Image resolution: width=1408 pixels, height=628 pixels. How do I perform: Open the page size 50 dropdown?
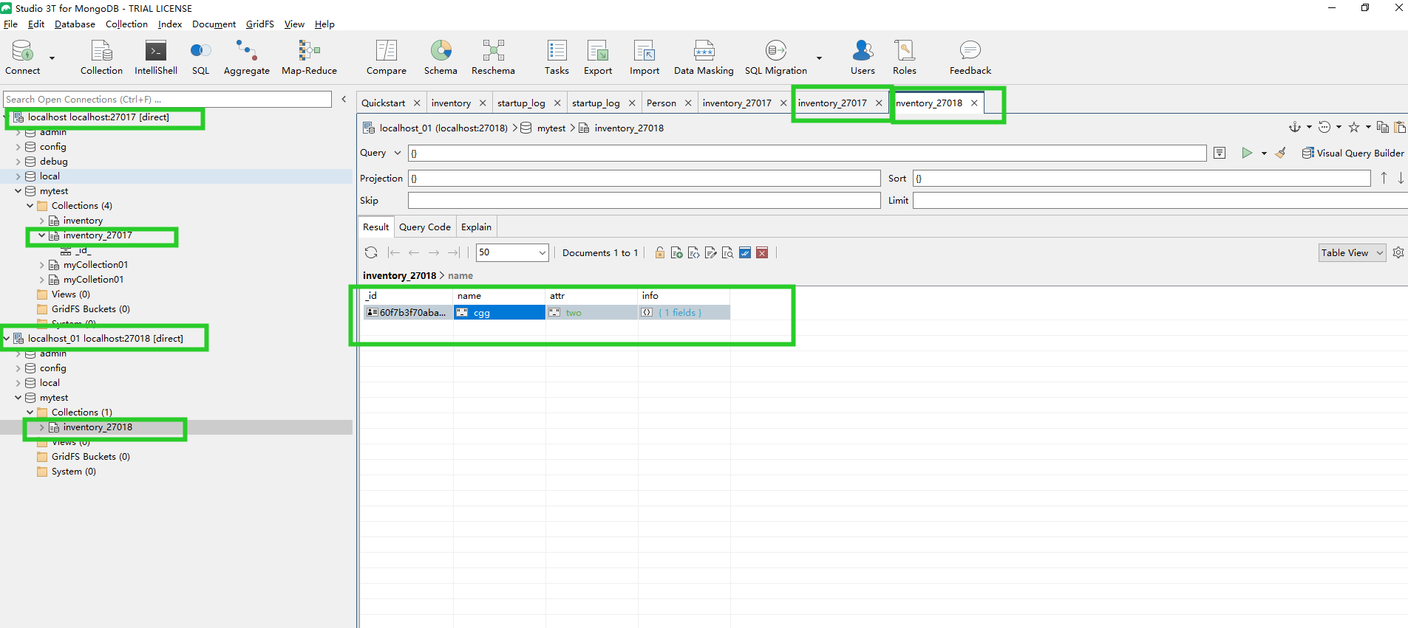(x=512, y=252)
